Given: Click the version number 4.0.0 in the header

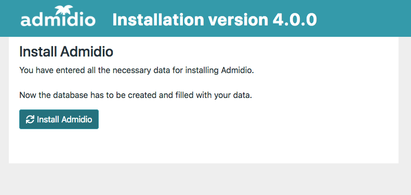Looking at the screenshot, I should [x=295, y=20].
